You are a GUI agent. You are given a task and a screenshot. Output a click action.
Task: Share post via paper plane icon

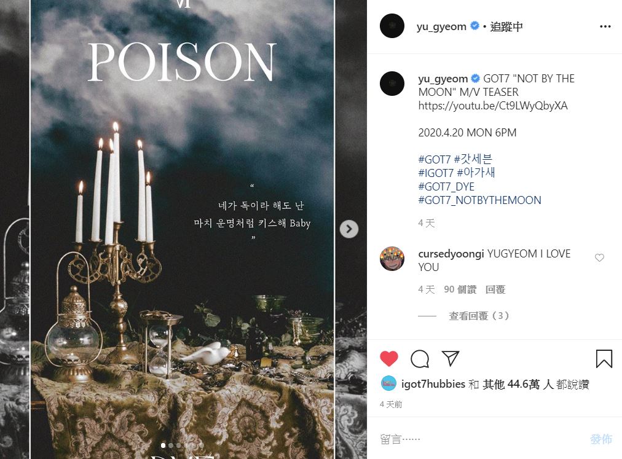pyautogui.click(x=451, y=359)
